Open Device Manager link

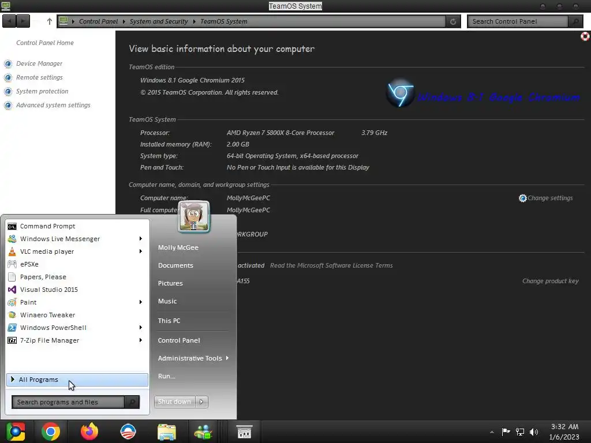[x=39, y=63]
